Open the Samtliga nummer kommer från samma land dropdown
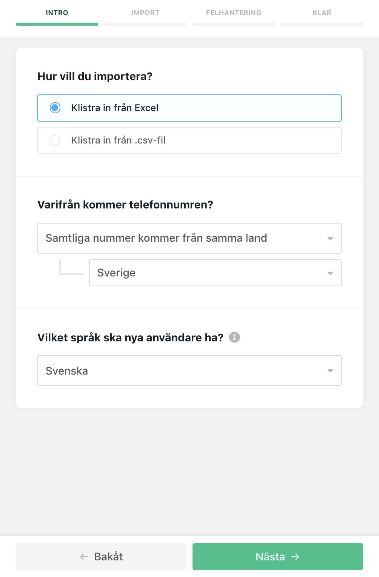 click(189, 238)
